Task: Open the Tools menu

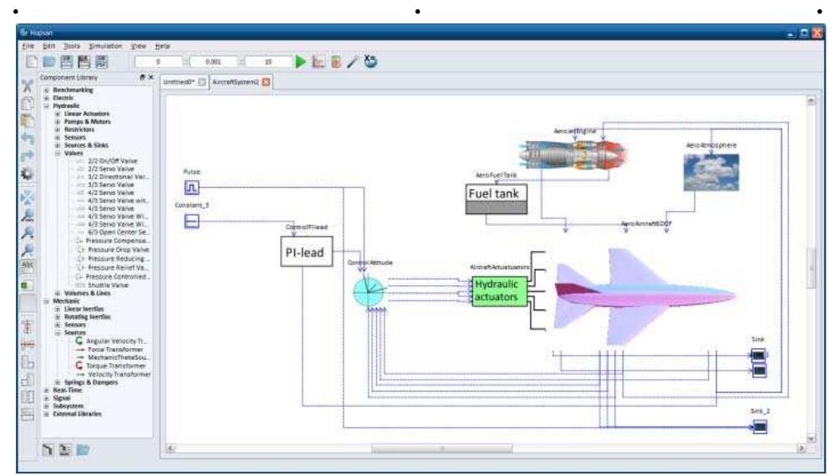Action: (x=71, y=46)
